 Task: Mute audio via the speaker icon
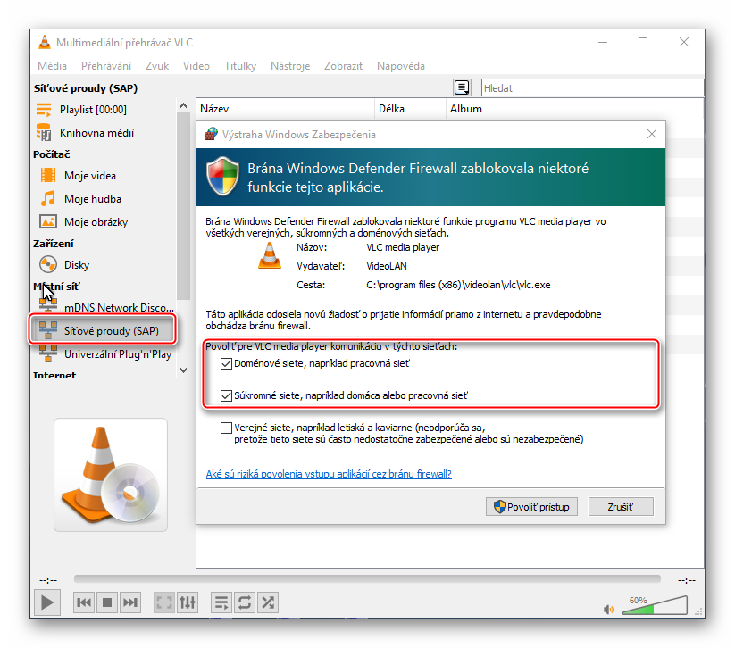point(609,610)
